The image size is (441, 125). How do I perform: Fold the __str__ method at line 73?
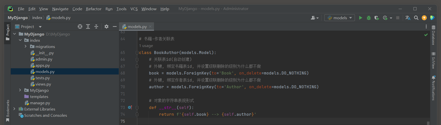point(137,107)
